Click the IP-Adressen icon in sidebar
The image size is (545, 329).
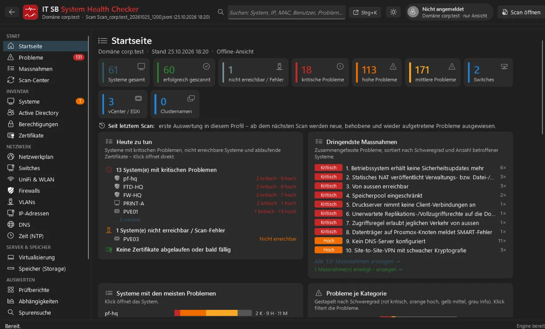pyautogui.click(x=11, y=213)
